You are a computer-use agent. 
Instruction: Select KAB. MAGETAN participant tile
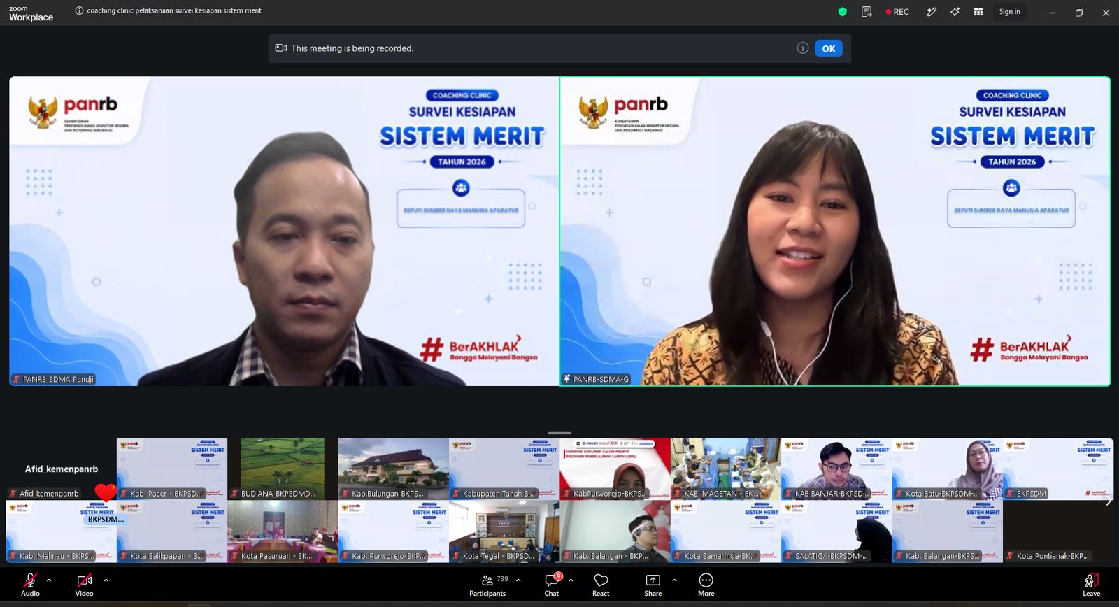click(x=725, y=469)
